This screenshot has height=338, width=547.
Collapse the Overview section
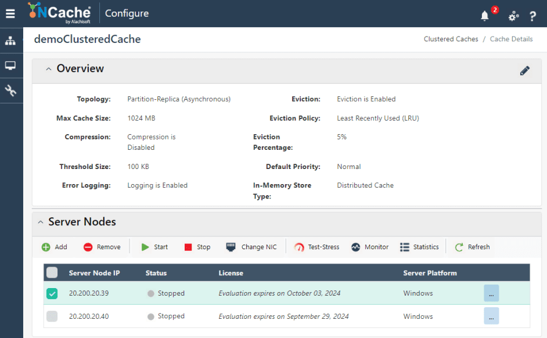tap(49, 69)
